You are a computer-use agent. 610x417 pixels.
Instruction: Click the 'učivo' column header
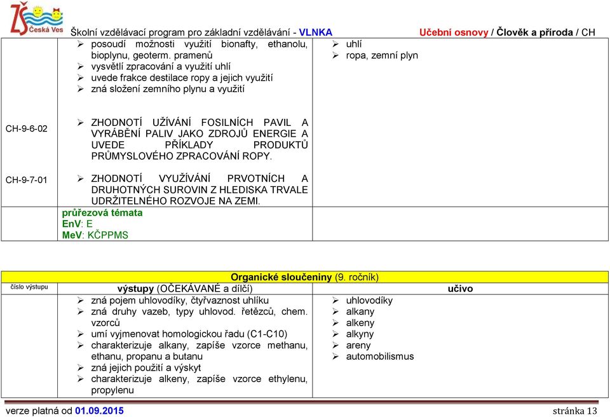460,289
